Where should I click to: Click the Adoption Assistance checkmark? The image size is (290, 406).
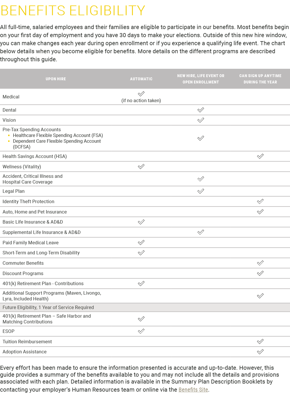coord(260,352)
